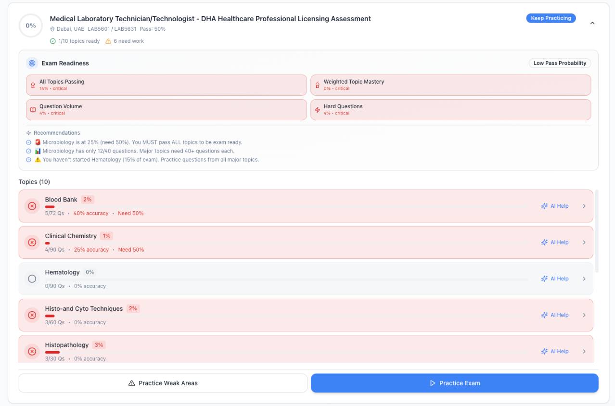Start the Practice Exam
The image size is (615, 406).
coord(455,383)
